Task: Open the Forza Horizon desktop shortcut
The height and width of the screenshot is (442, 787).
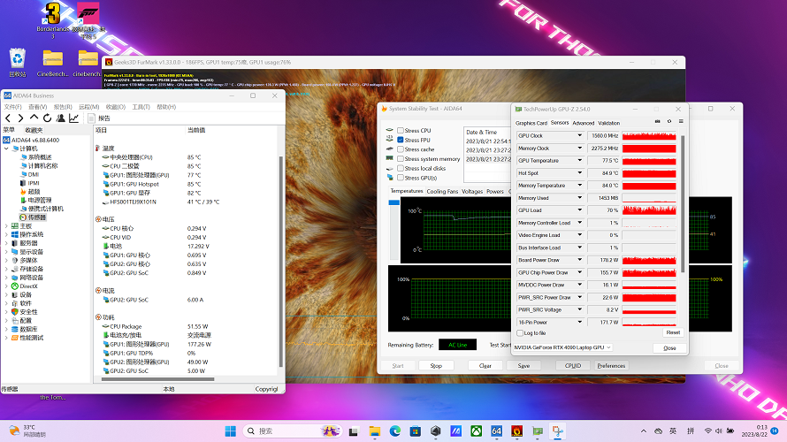Action: (88, 20)
